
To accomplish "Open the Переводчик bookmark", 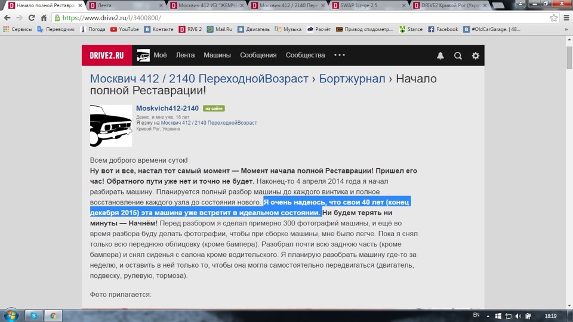I will pyautogui.click(x=56, y=29).
